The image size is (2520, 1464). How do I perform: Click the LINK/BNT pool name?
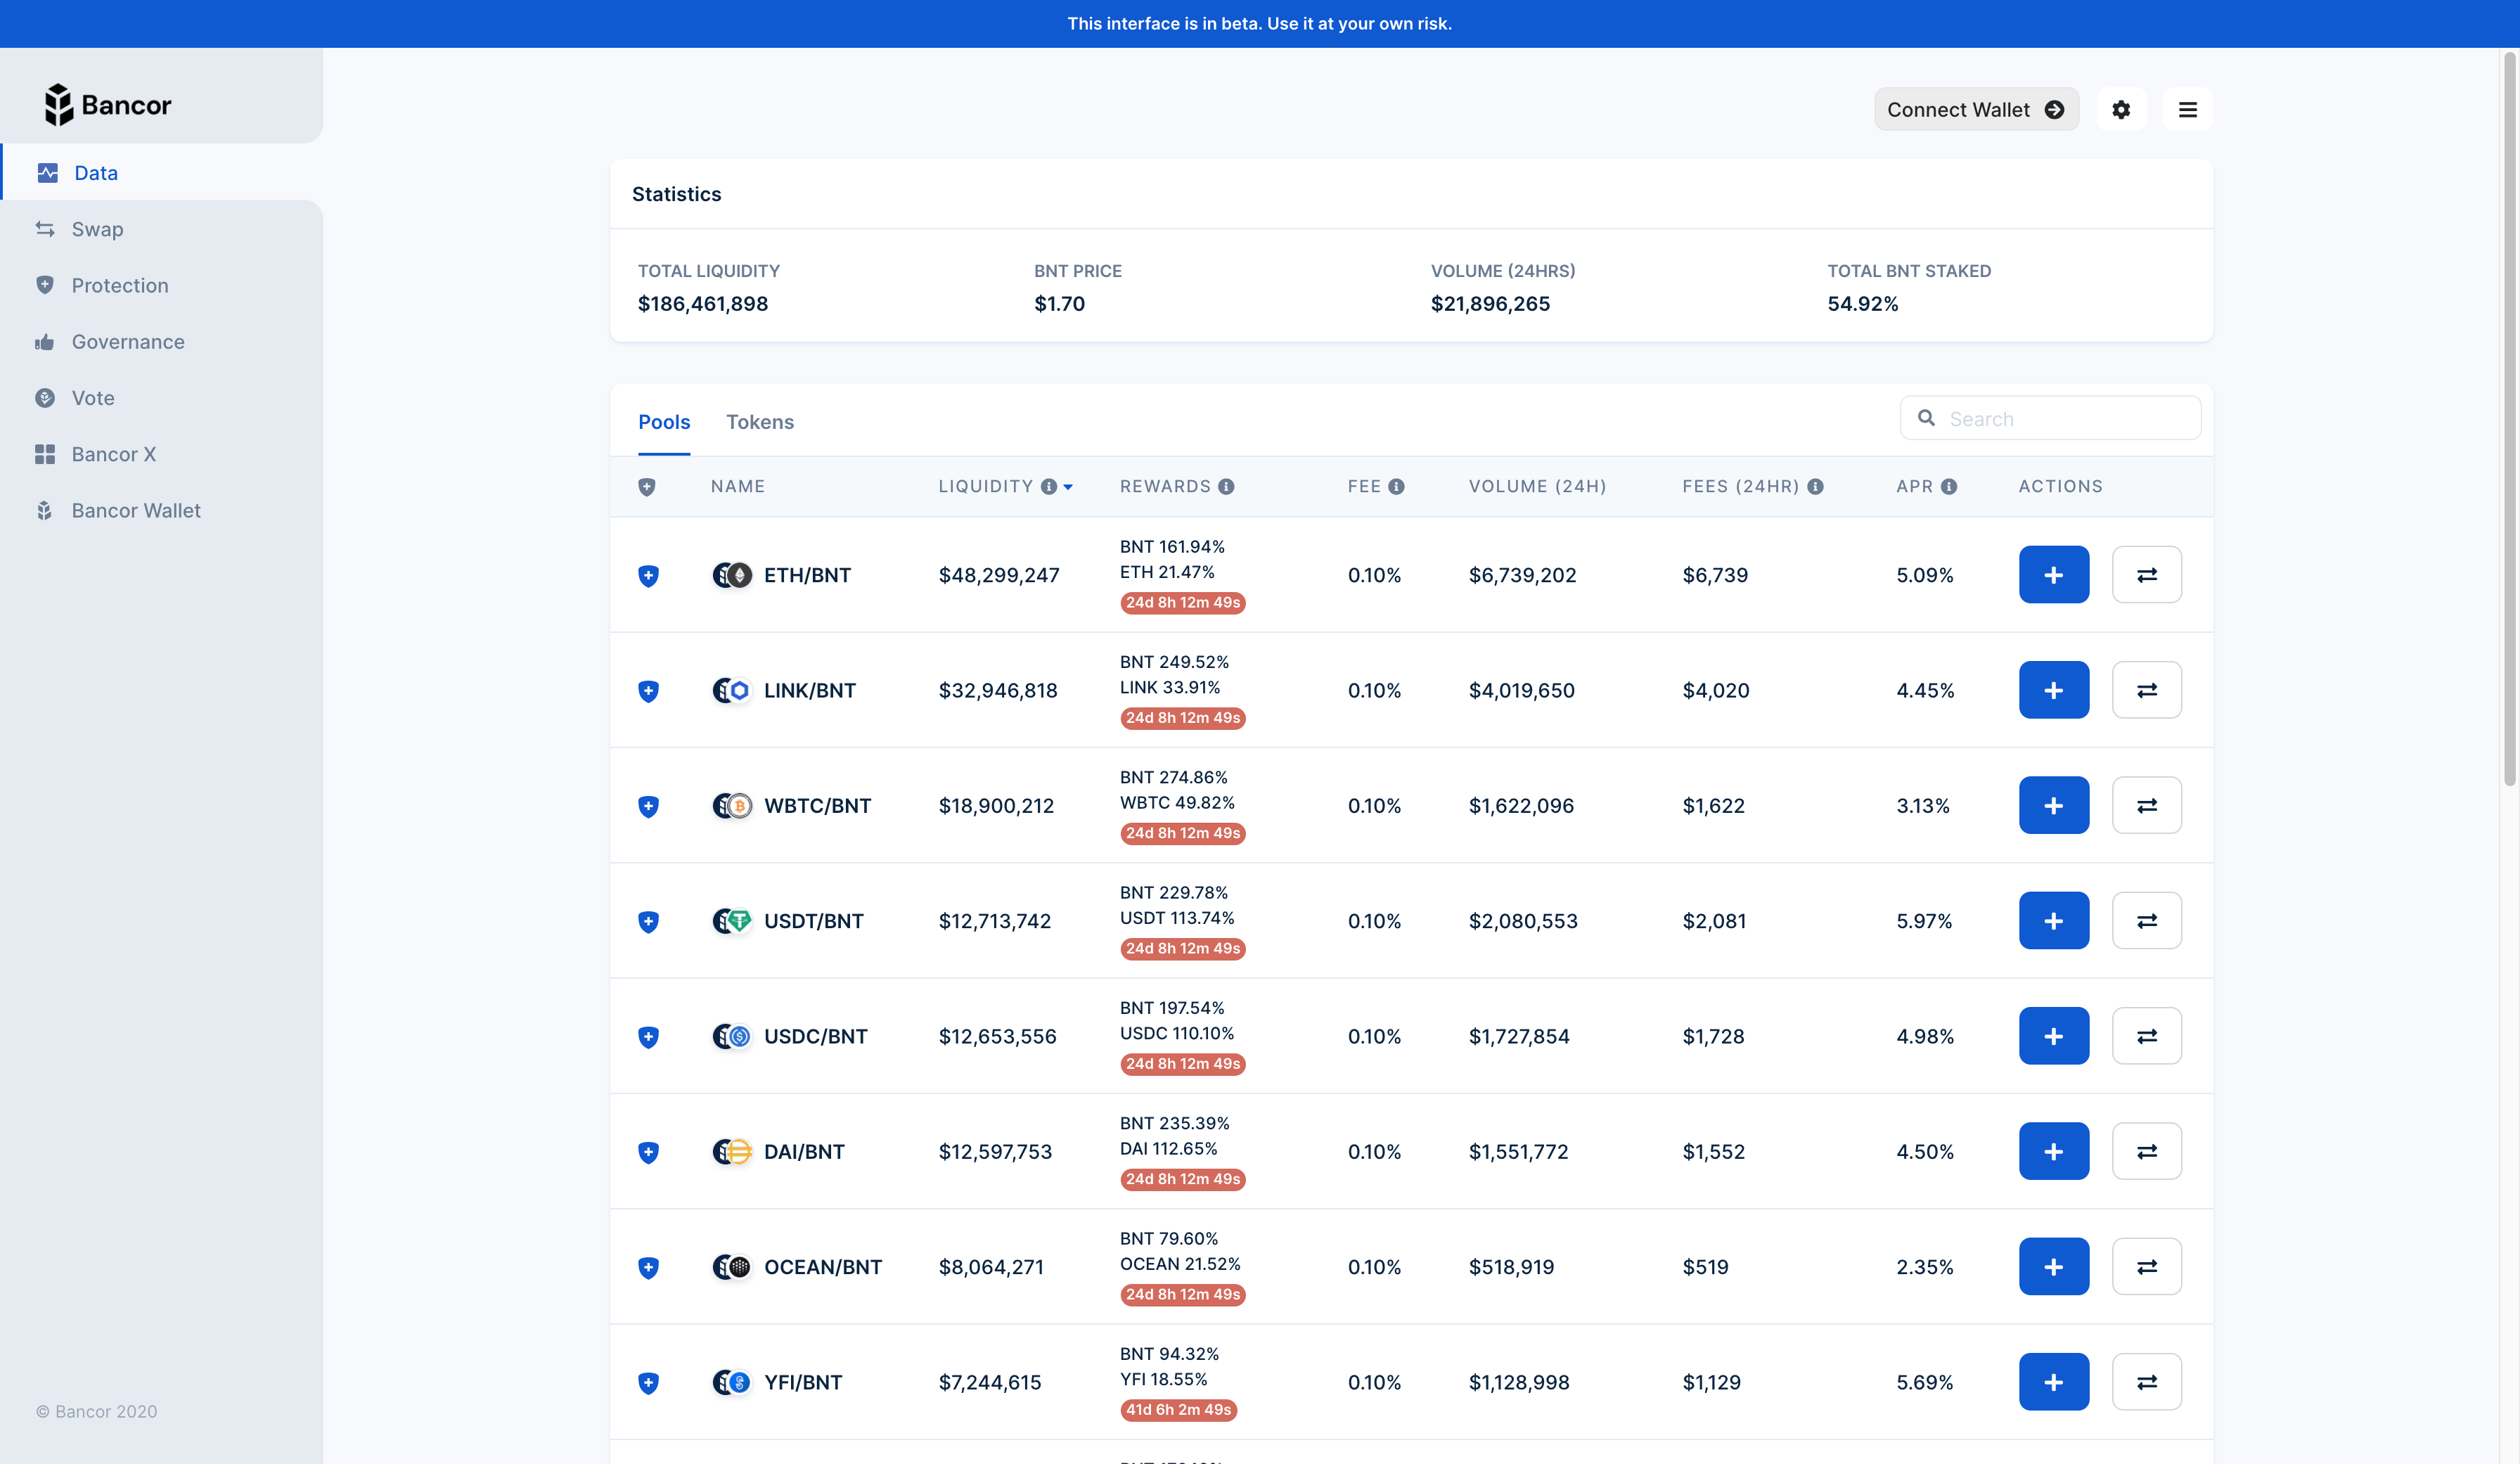click(809, 690)
